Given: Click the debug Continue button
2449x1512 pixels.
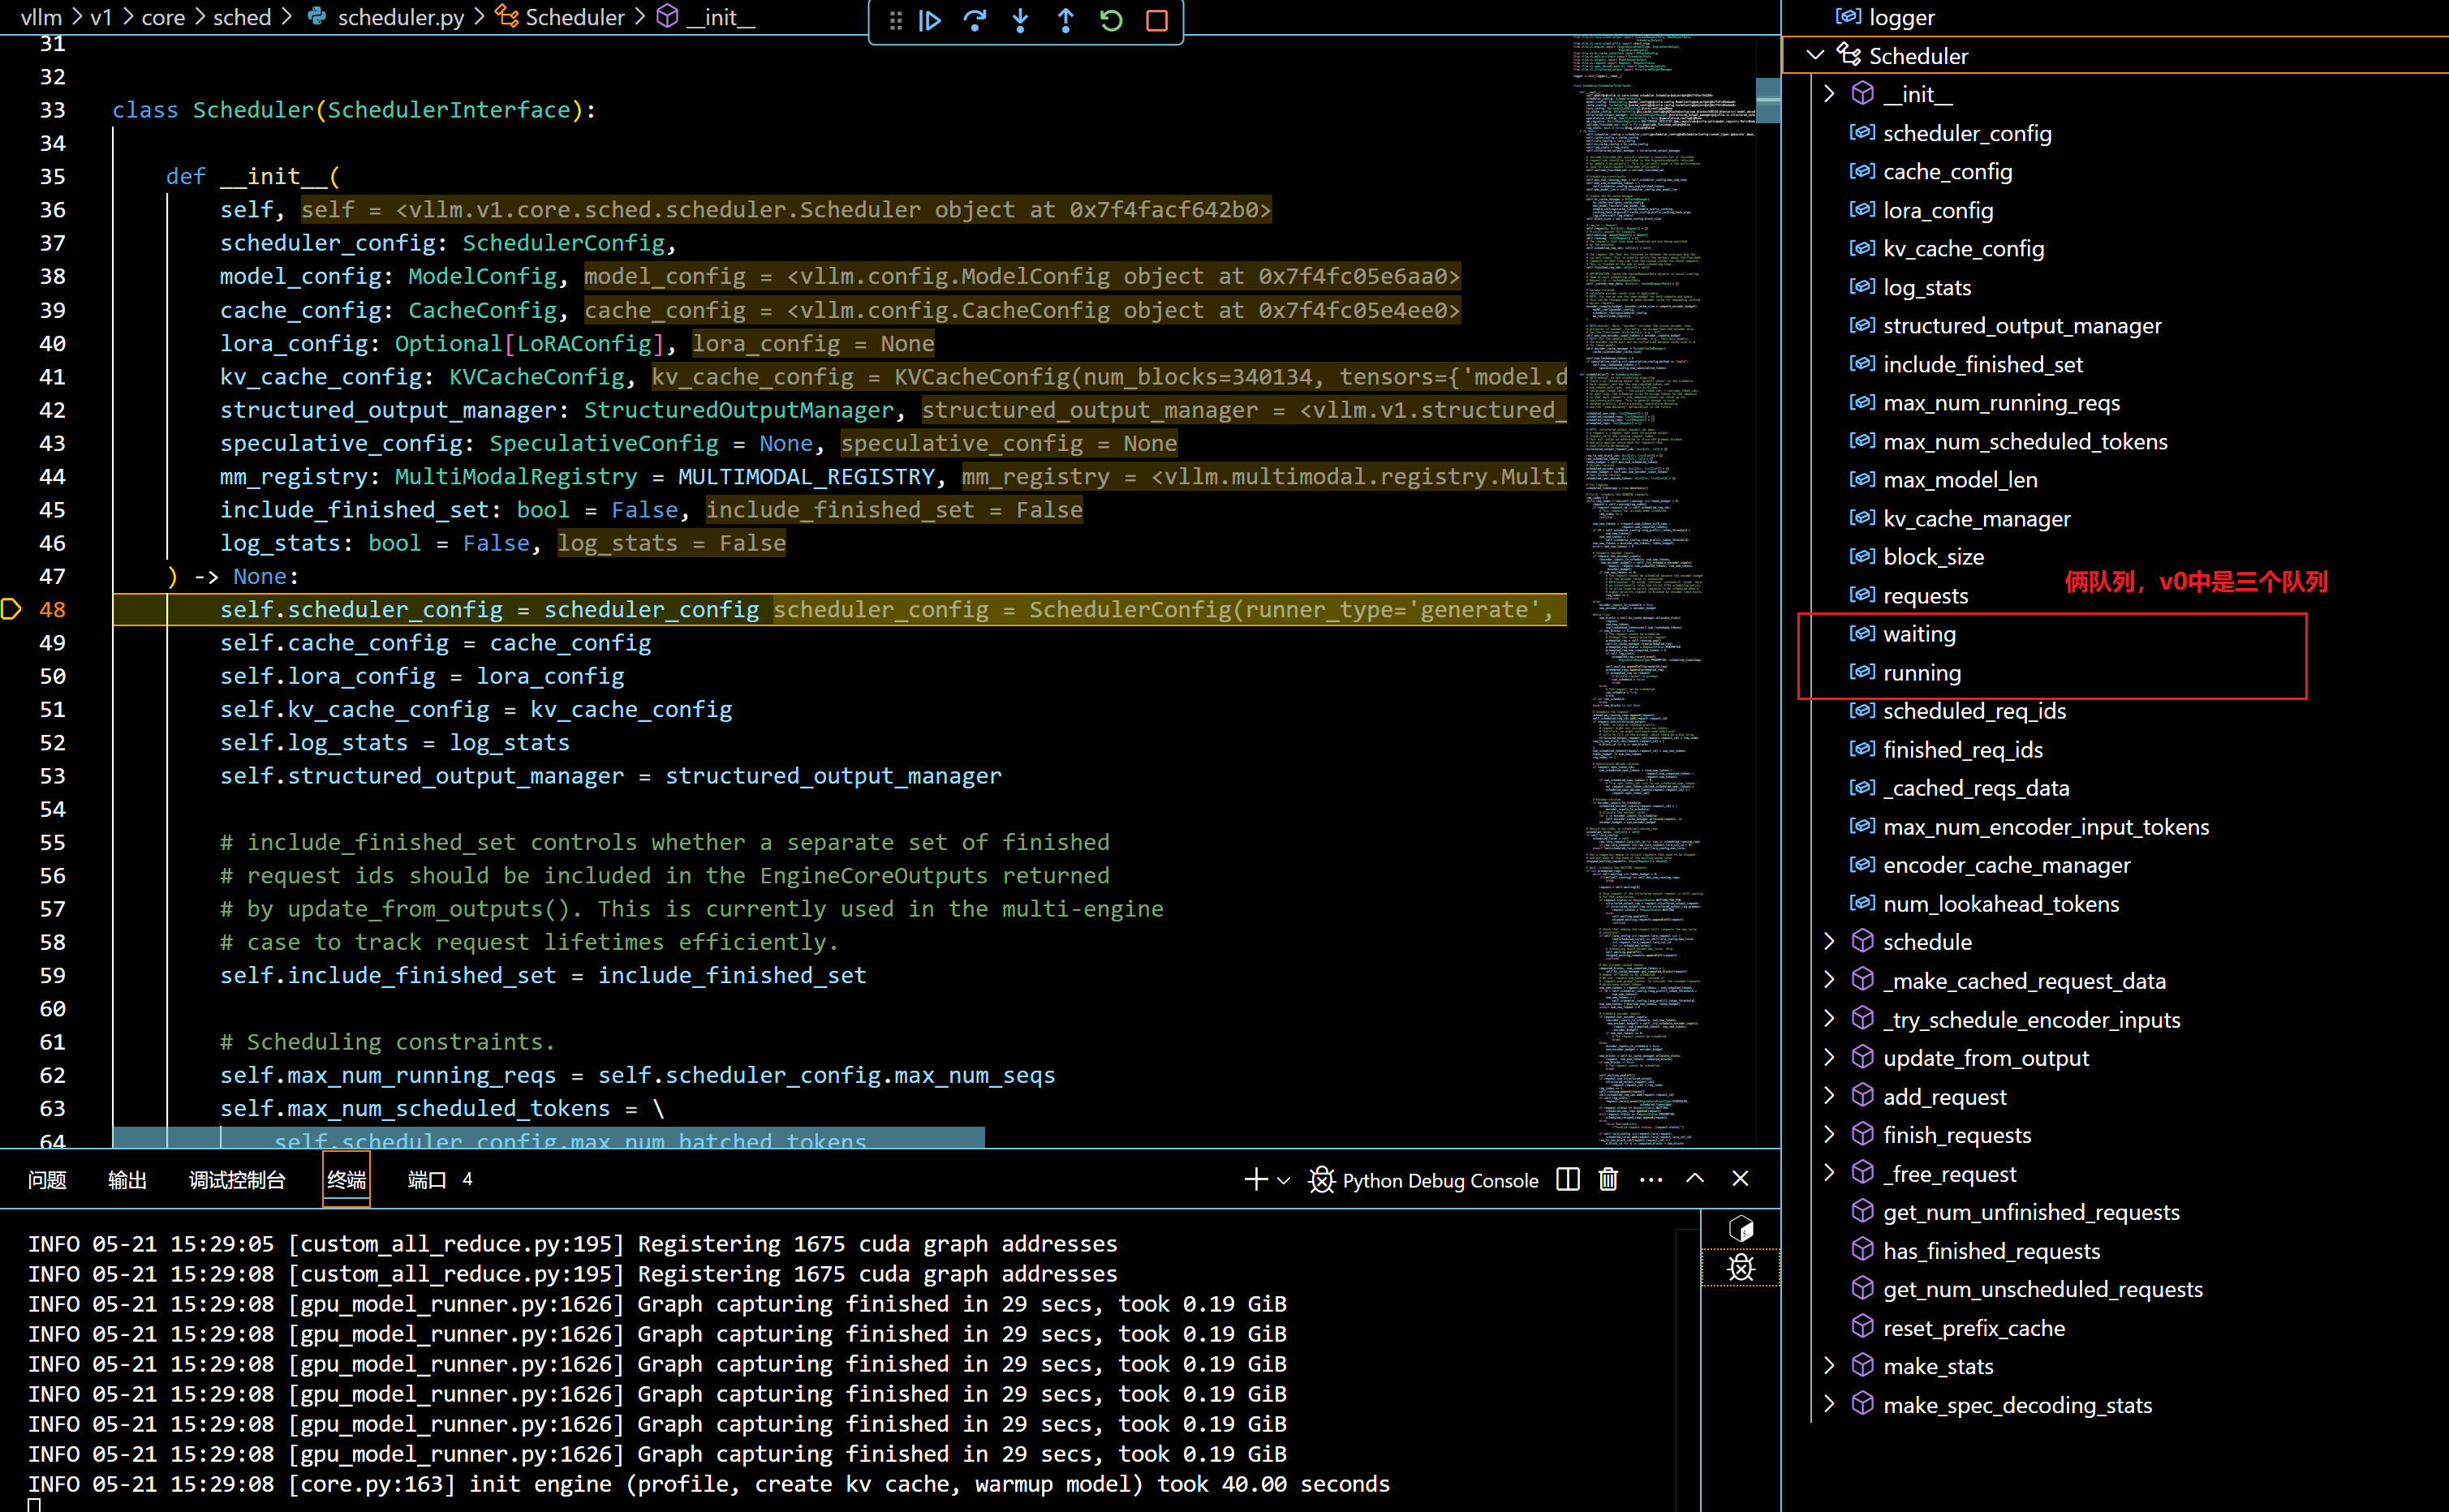Looking at the screenshot, I should pyautogui.click(x=929, y=20).
